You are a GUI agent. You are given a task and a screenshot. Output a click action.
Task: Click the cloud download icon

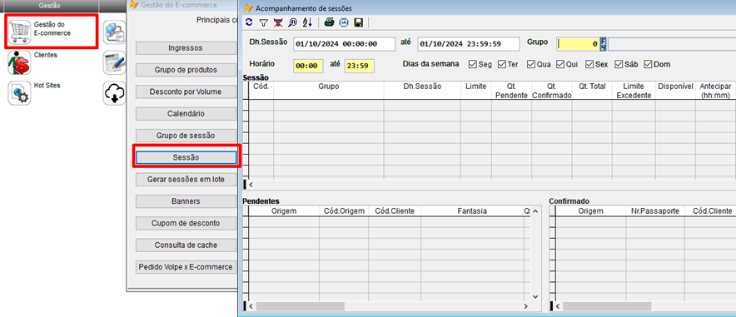[x=114, y=93]
